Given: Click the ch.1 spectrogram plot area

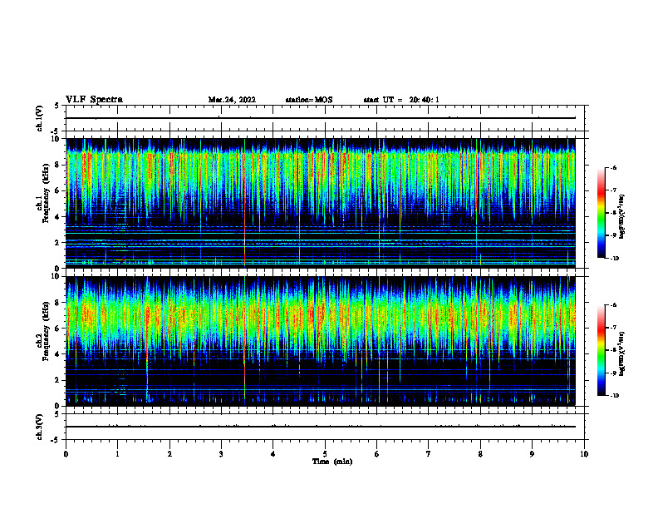Looking at the screenshot, I should pos(321,203).
